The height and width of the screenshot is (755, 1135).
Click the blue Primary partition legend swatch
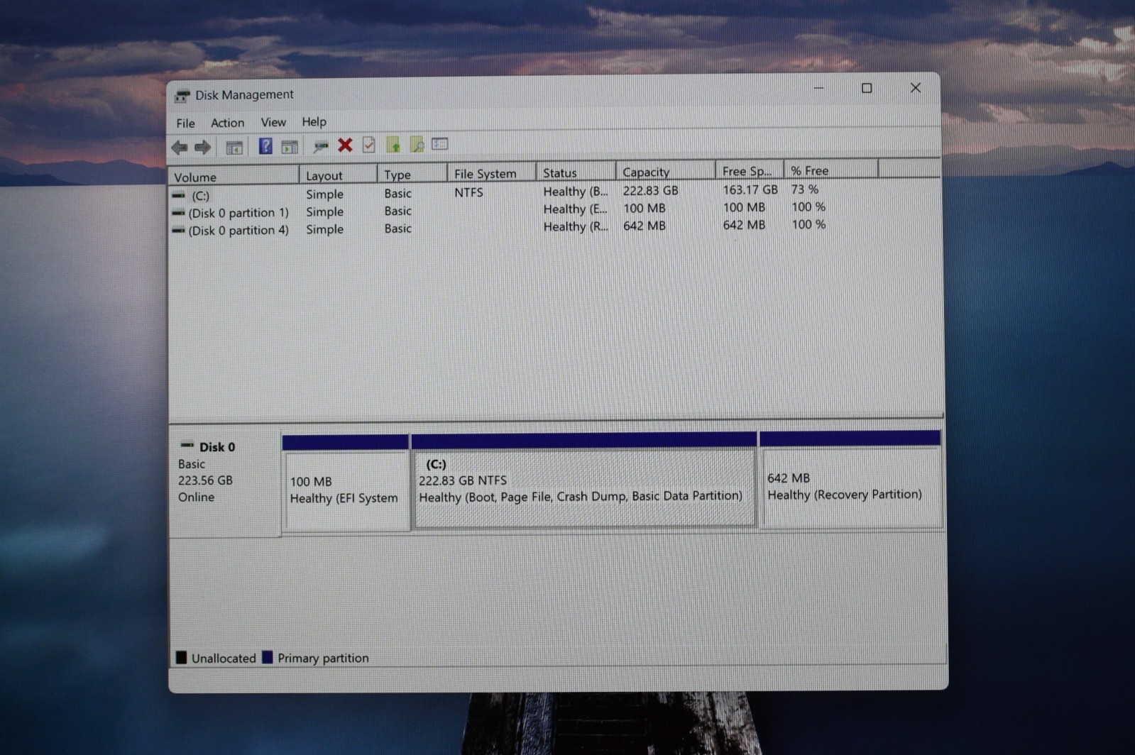[268, 657]
